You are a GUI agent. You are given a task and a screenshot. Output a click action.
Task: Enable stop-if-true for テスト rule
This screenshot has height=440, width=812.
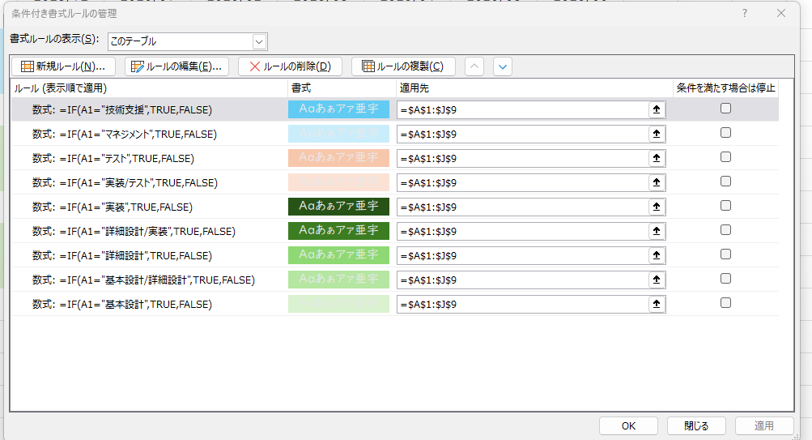tap(725, 157)
